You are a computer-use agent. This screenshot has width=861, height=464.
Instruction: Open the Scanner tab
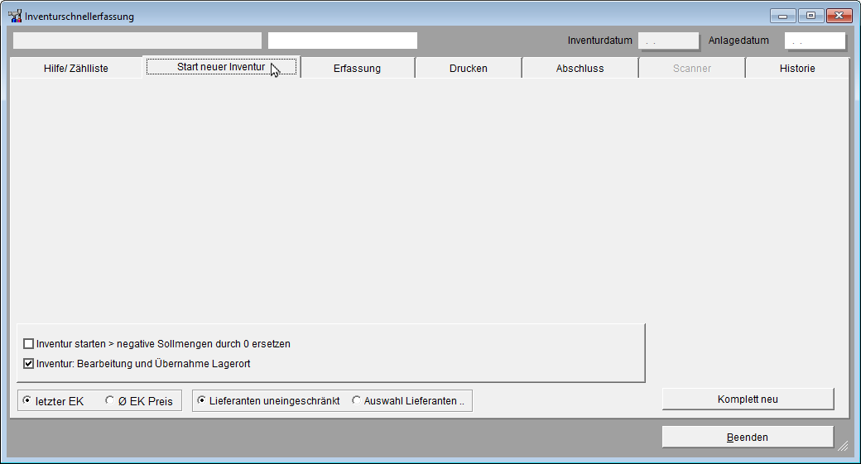(x=692, y=69)
